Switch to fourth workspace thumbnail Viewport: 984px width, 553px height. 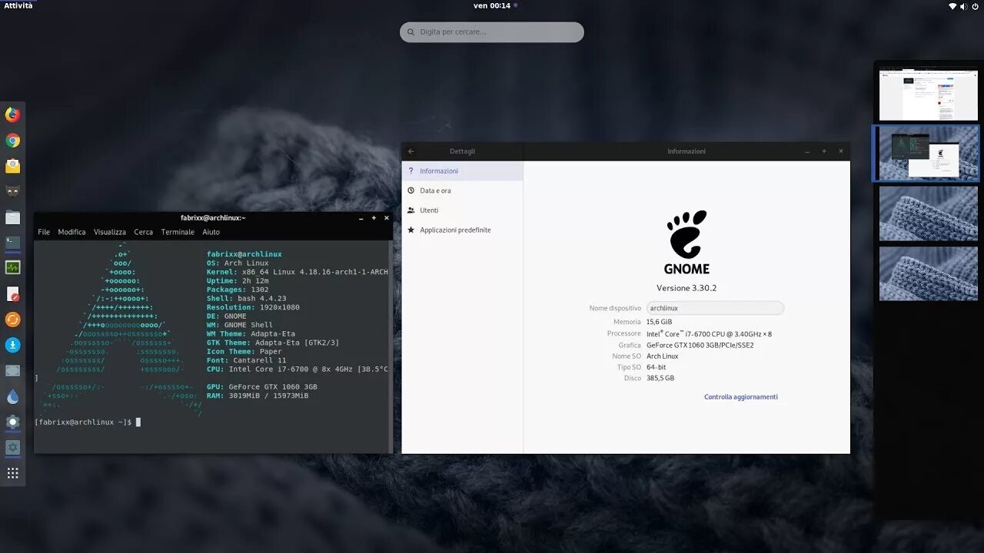point(929,273)
